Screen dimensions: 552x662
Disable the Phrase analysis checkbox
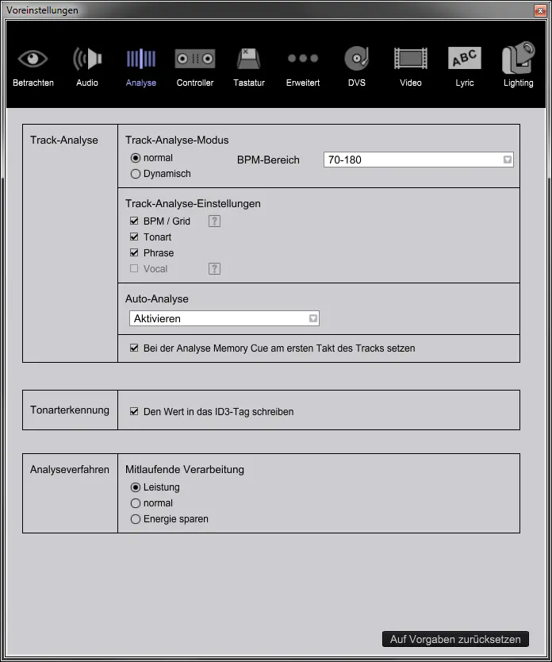pos(134,253)
